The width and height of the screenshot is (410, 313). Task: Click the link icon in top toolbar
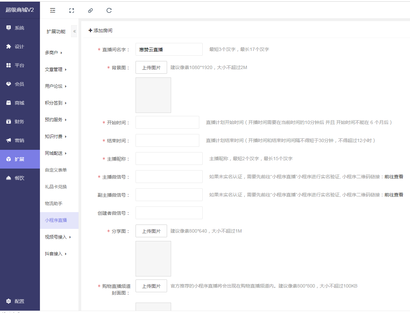click(x=90, y=10)
